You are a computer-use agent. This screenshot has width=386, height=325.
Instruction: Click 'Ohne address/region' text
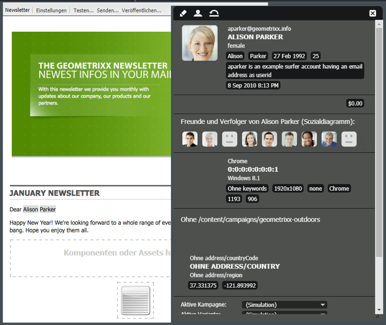click(216, 275)
